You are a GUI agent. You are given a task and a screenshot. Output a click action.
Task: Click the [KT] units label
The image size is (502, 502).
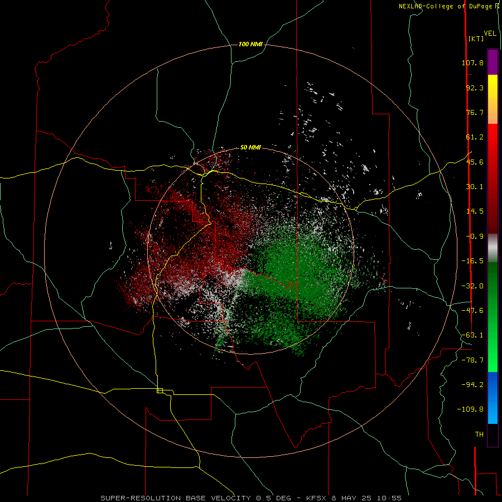click(x=476, y=38)
